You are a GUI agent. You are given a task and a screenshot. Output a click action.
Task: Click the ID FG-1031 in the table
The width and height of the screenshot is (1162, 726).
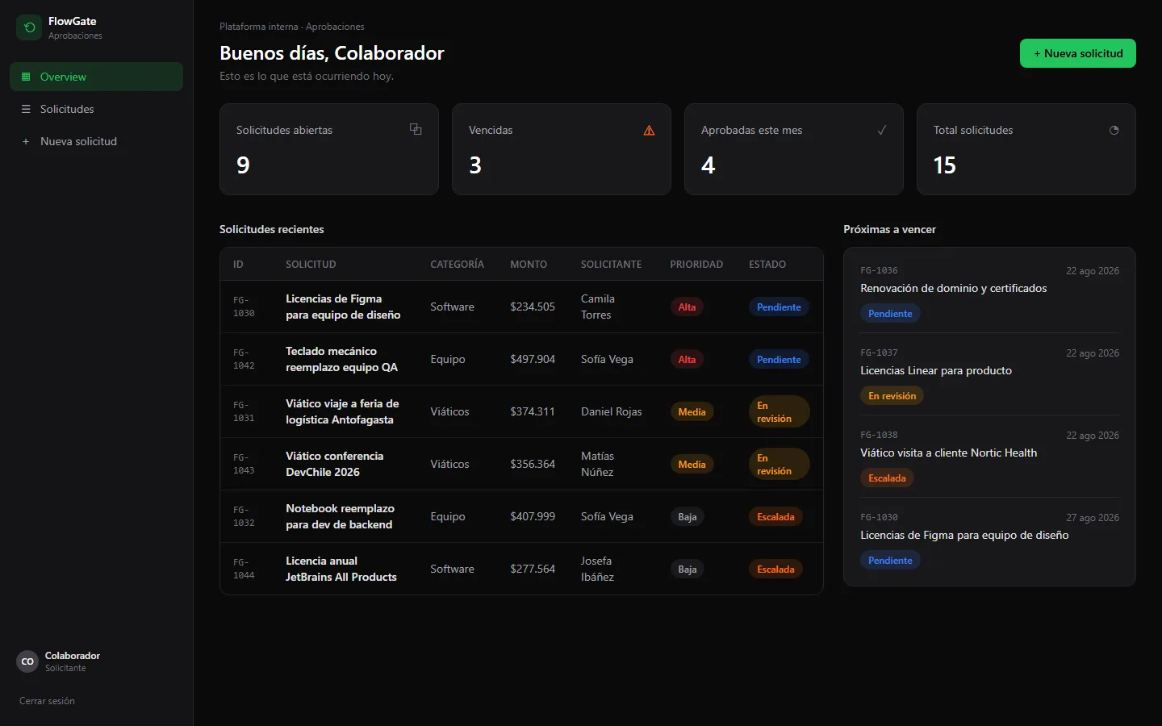(x=244, y=411)
